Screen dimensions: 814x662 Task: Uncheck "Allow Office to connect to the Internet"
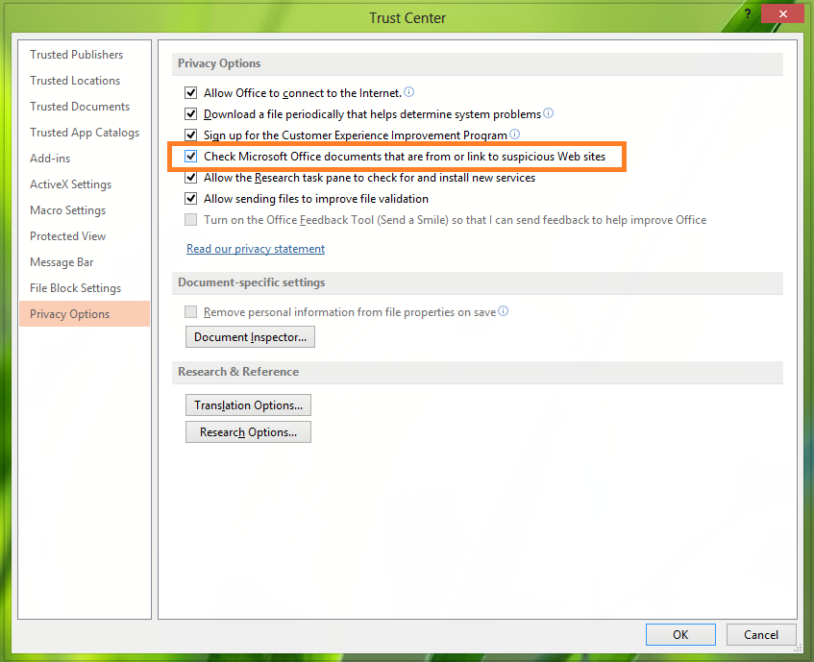point(190,91)
